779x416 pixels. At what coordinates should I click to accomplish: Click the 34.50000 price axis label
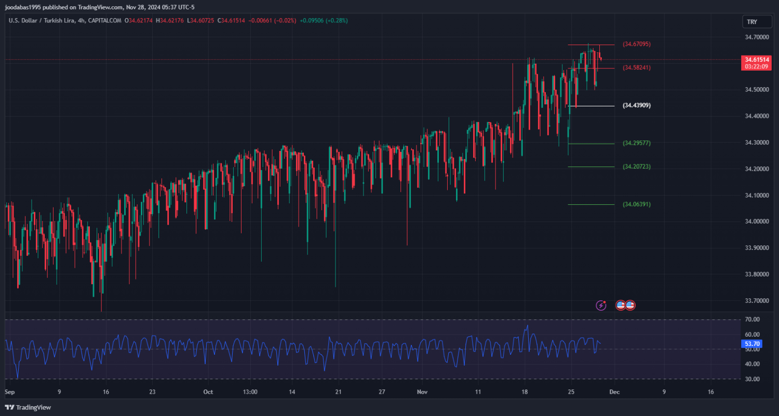(x=757, y=90)
